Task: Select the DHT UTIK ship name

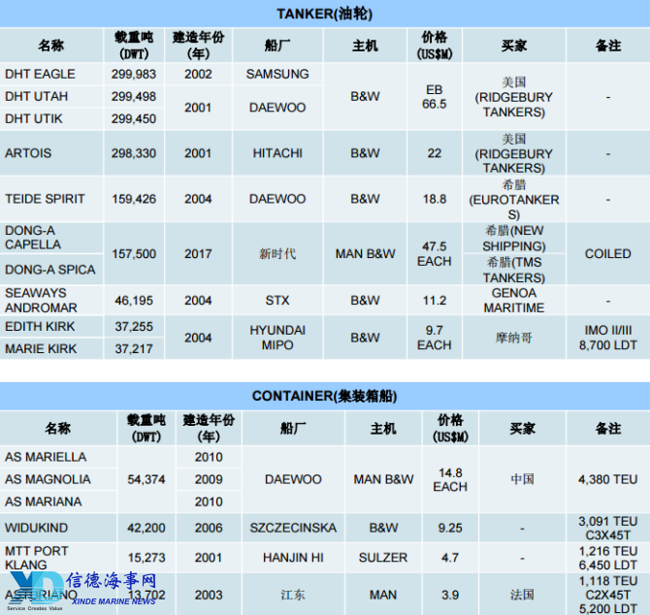Action: (34, 118)
